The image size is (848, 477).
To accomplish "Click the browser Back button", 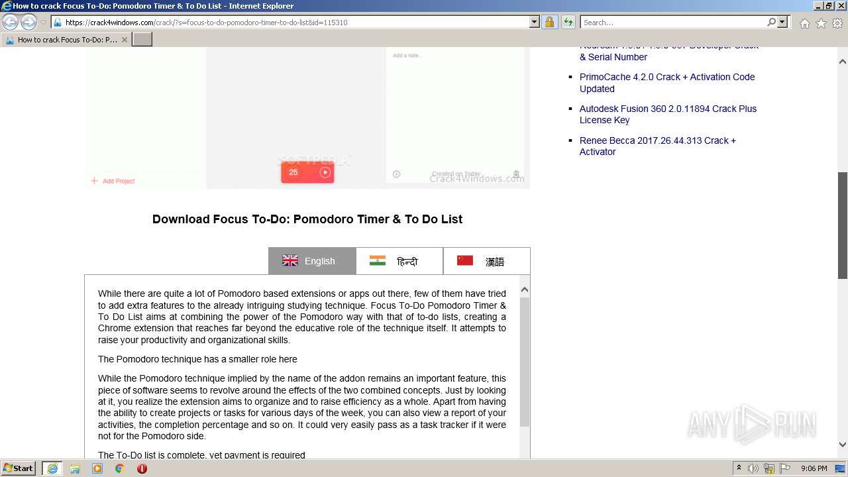I will tap(11, 23).
